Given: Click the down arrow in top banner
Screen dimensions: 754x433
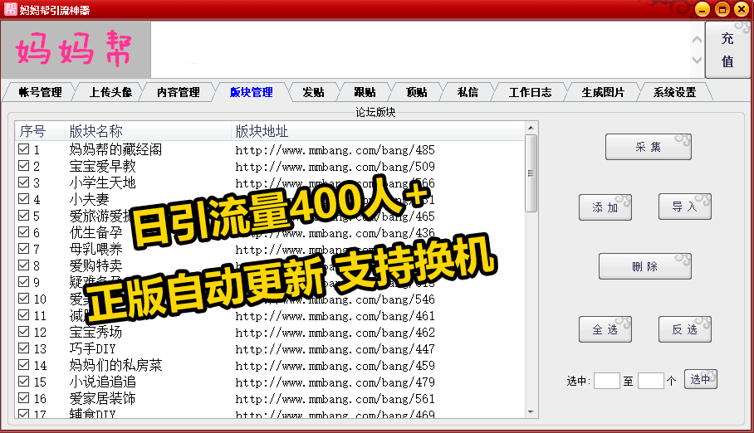Looking at the screenshot, I should tap(697, 60).
